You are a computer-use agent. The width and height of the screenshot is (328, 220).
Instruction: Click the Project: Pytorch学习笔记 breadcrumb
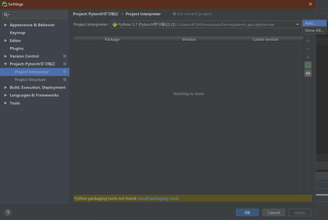(95, 14)
